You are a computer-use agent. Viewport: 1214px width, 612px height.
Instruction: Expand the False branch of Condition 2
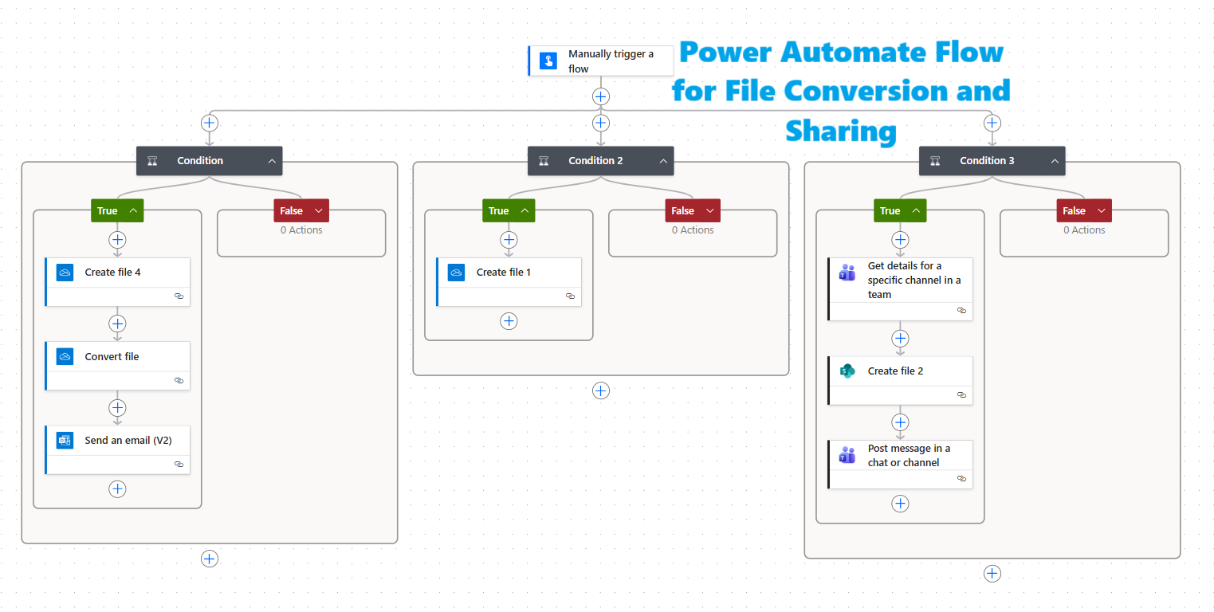(x=710, y=211)
